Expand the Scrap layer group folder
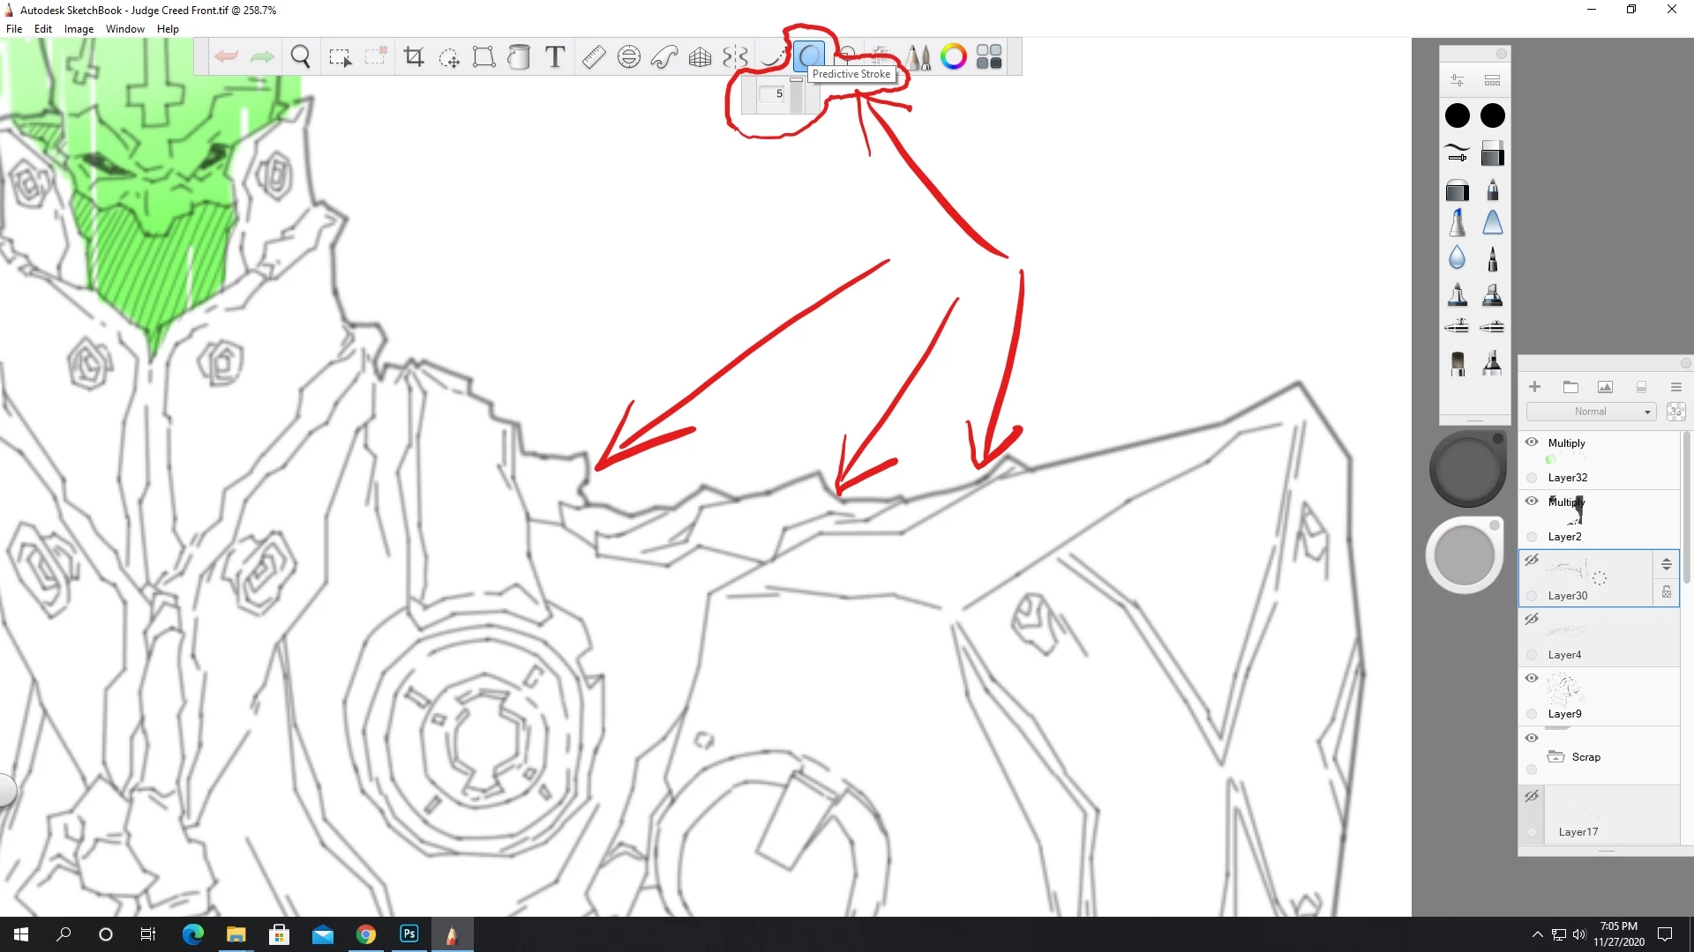This screenshot has height=952, width=1694. click(1555, 757)
